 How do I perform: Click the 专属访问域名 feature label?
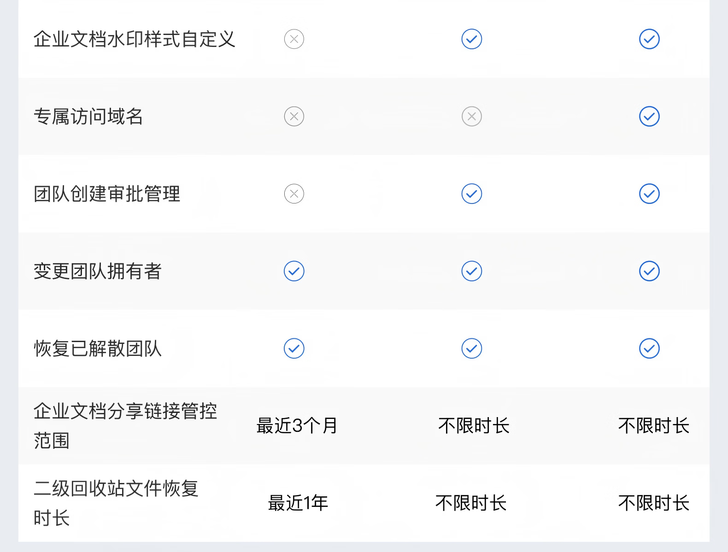point(88,116)
